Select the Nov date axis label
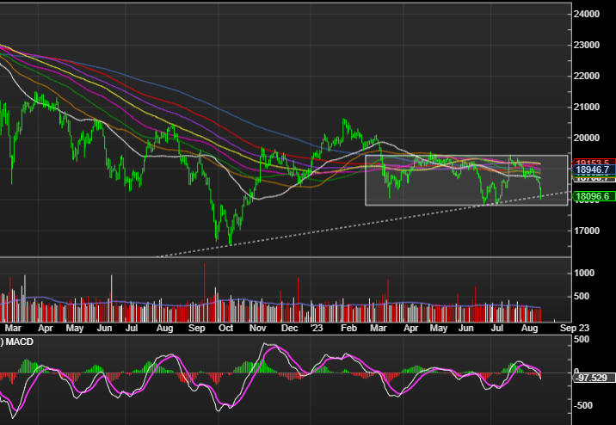The width and height of the screenshot is (616, 425). pyautogui.click(x=258, y=329)
